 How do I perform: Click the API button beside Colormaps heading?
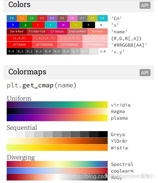tap(145, 73)
